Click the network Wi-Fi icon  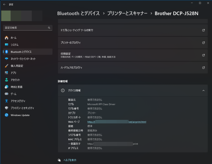pos(7,59)
